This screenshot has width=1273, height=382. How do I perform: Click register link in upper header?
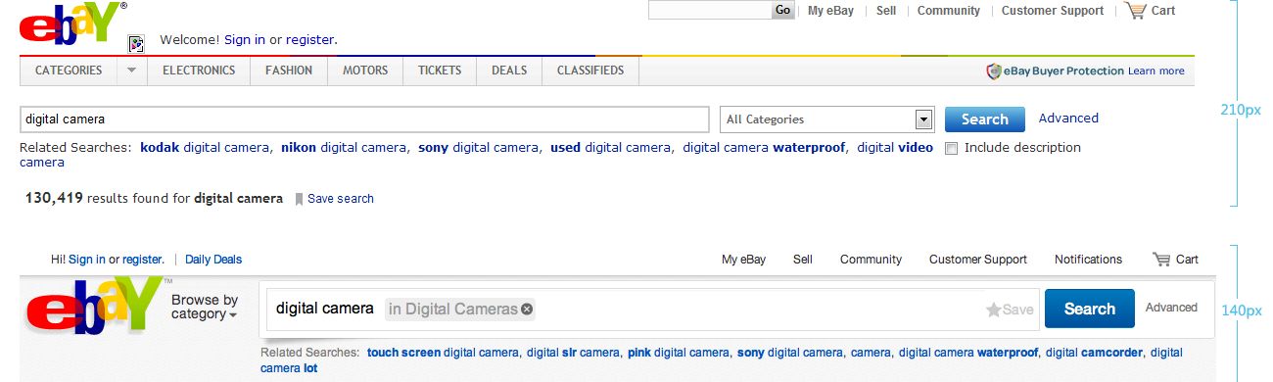pyautogui.click(x=309, y=40)
